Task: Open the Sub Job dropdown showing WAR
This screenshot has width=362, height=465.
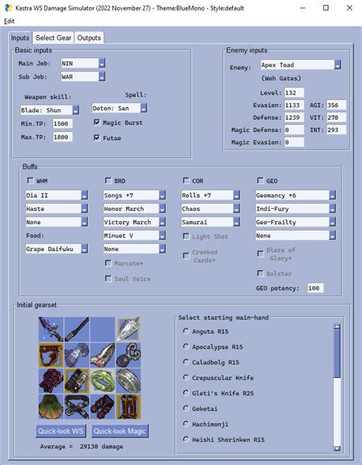Action: (x=83, y=77)
